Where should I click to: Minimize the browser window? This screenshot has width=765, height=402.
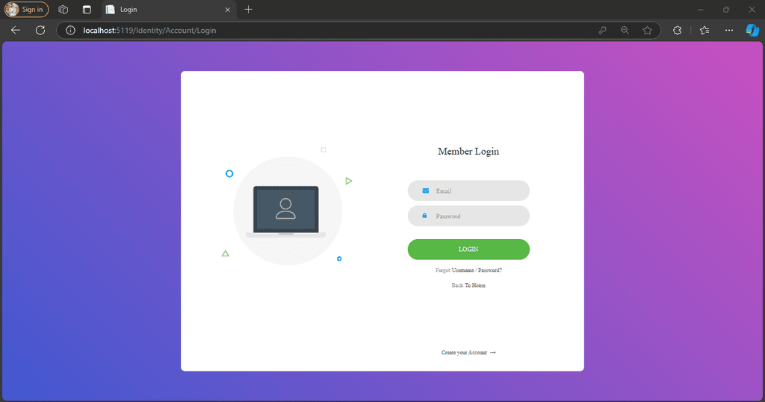[700, 9]
